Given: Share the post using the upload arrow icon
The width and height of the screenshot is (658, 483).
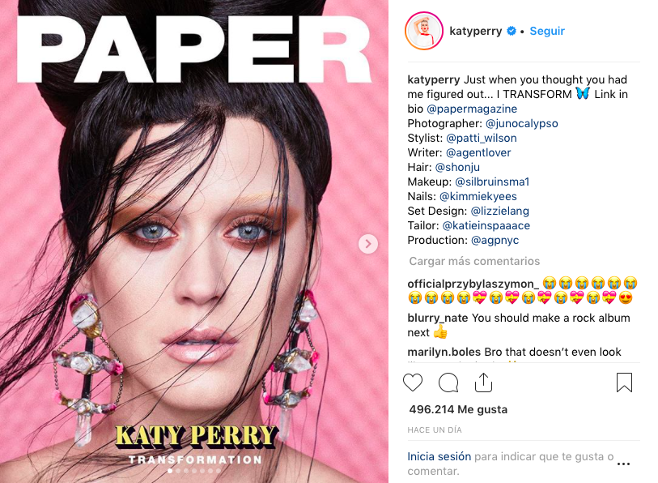Looking at the screenshot, I should 483,383.
